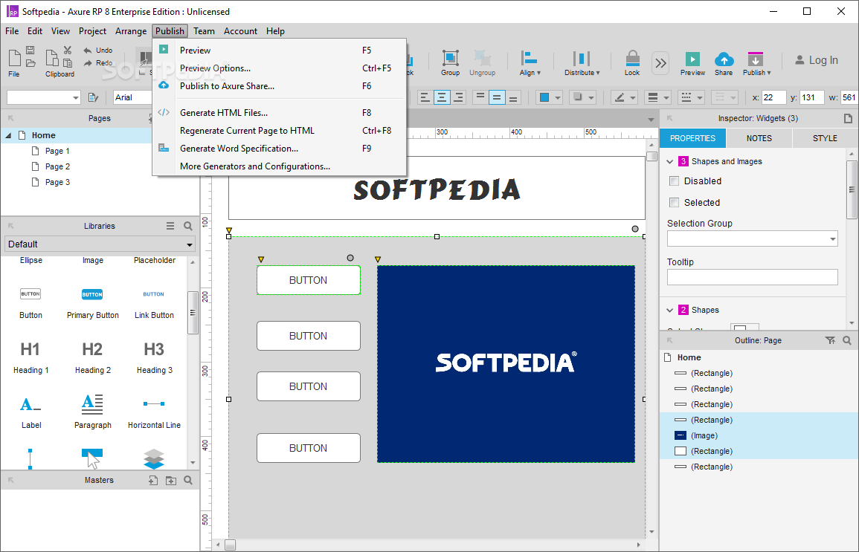The image size is (859, 552).
Task: Search the Outline panel
Action: (847, 340)
